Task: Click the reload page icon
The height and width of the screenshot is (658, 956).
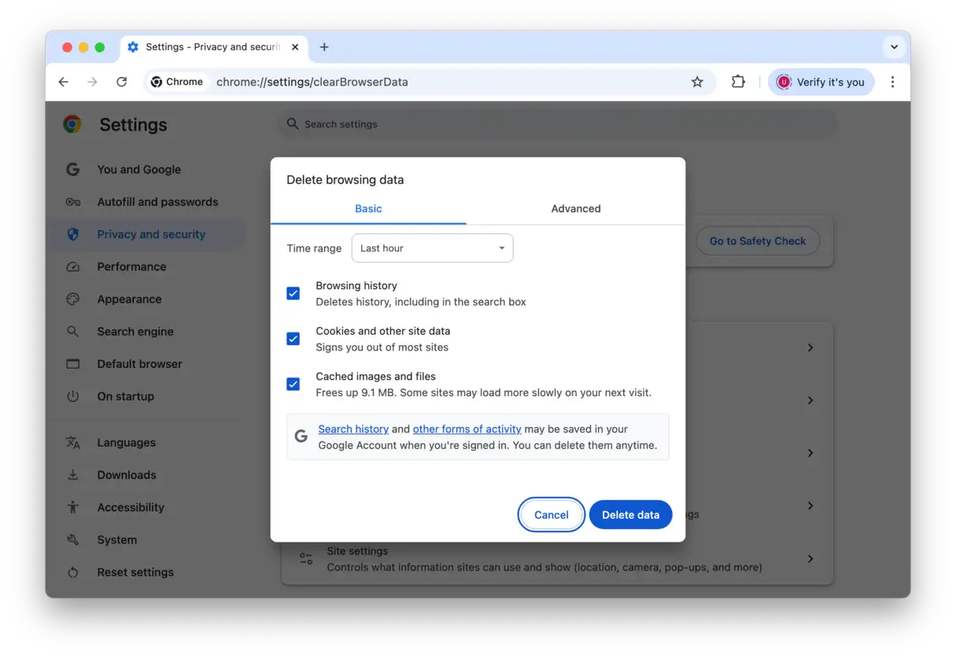Action: (121, 82)
